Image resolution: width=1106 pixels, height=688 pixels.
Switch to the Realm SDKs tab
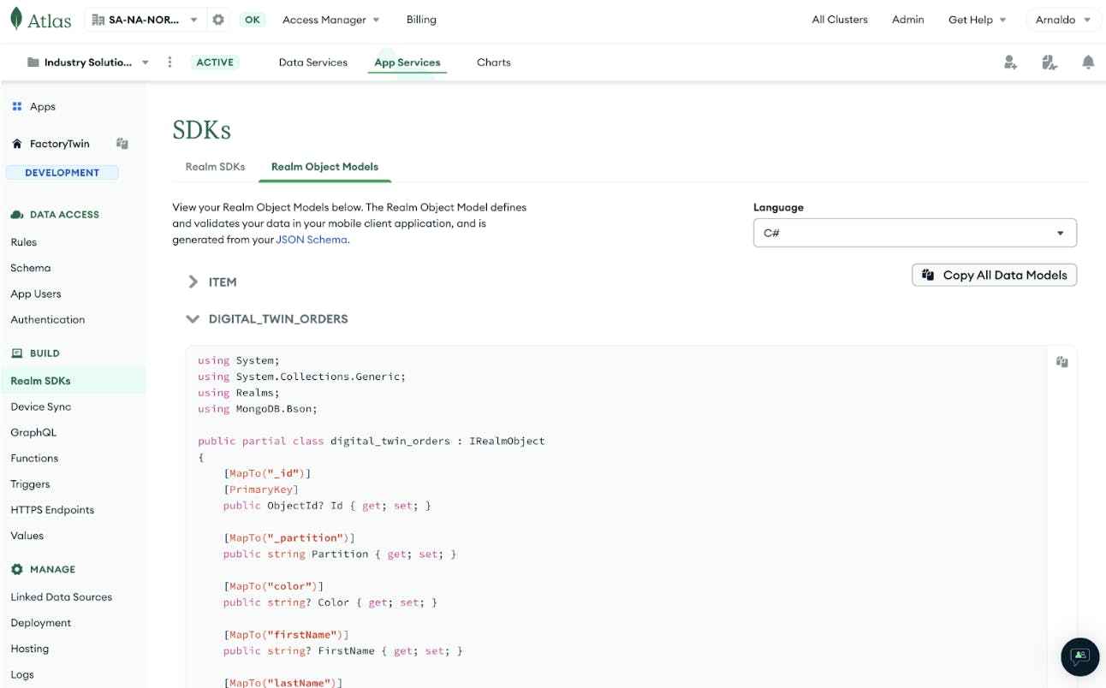click(215, 167)
